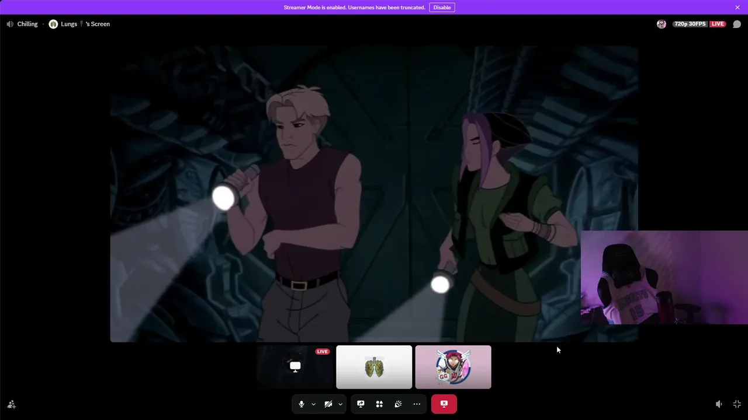Open the voice channel chat

tap(737, 24)
